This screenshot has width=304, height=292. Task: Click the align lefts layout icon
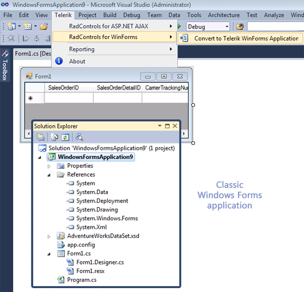(25, 38)
